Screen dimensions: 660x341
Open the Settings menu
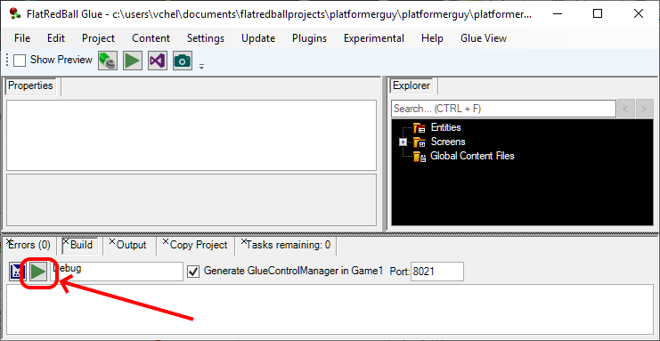pos(206,38)
